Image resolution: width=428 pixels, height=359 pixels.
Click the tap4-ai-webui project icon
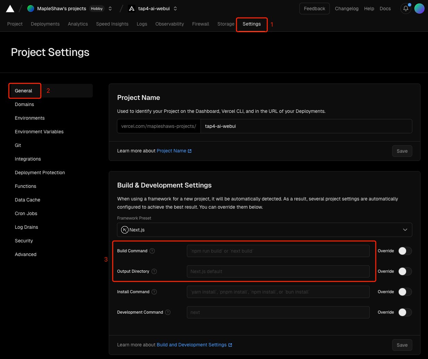point(132,9)
